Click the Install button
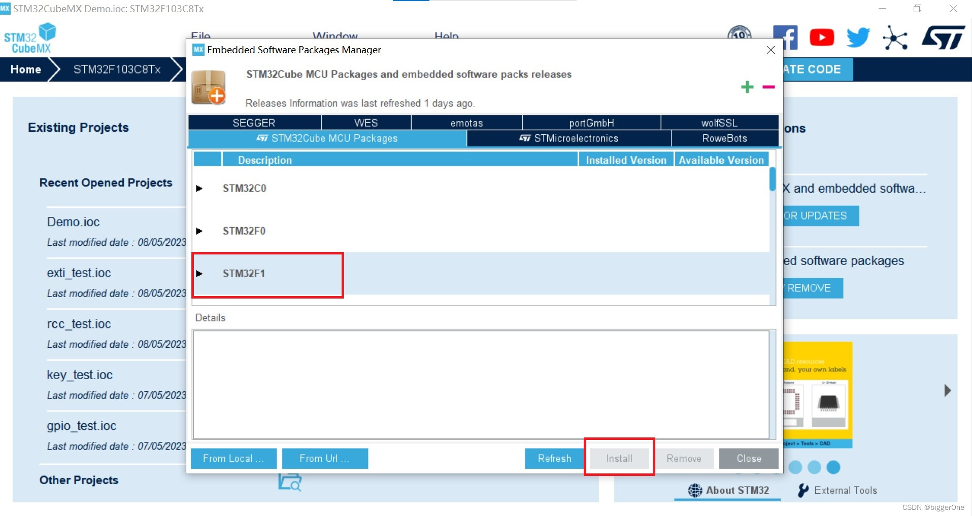 (x=619, y=458)
